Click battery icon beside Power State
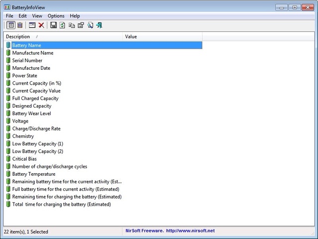 tap(8, 75)
